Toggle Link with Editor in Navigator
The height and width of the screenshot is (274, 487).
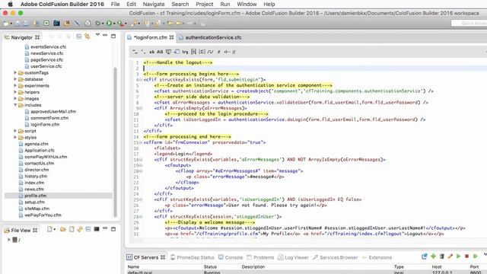pos(88,37)
